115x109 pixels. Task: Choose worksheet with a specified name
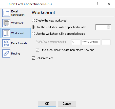point(58,34)
